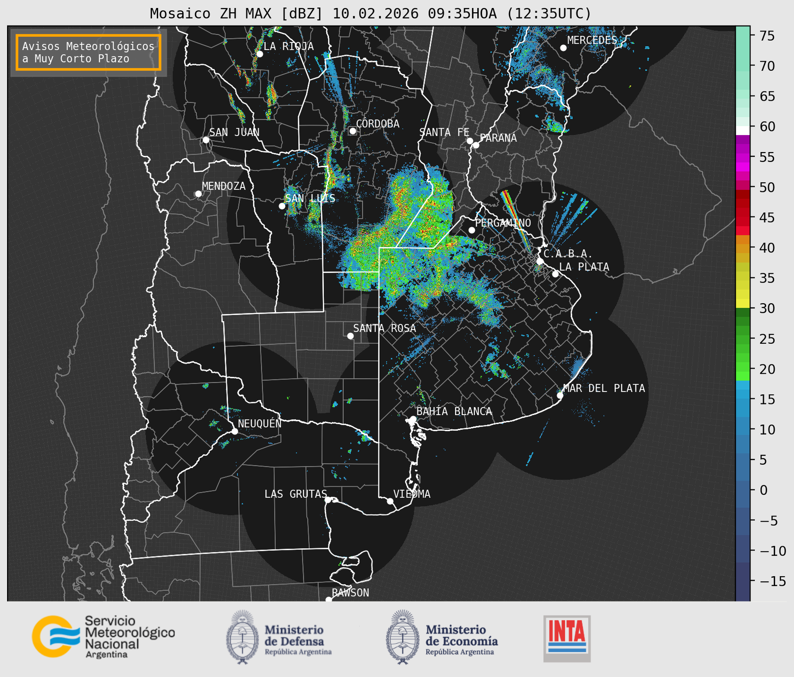The image size is (794, 677).
Task: Click the Paraná city marker dot
Action: (x=476, y=145)
